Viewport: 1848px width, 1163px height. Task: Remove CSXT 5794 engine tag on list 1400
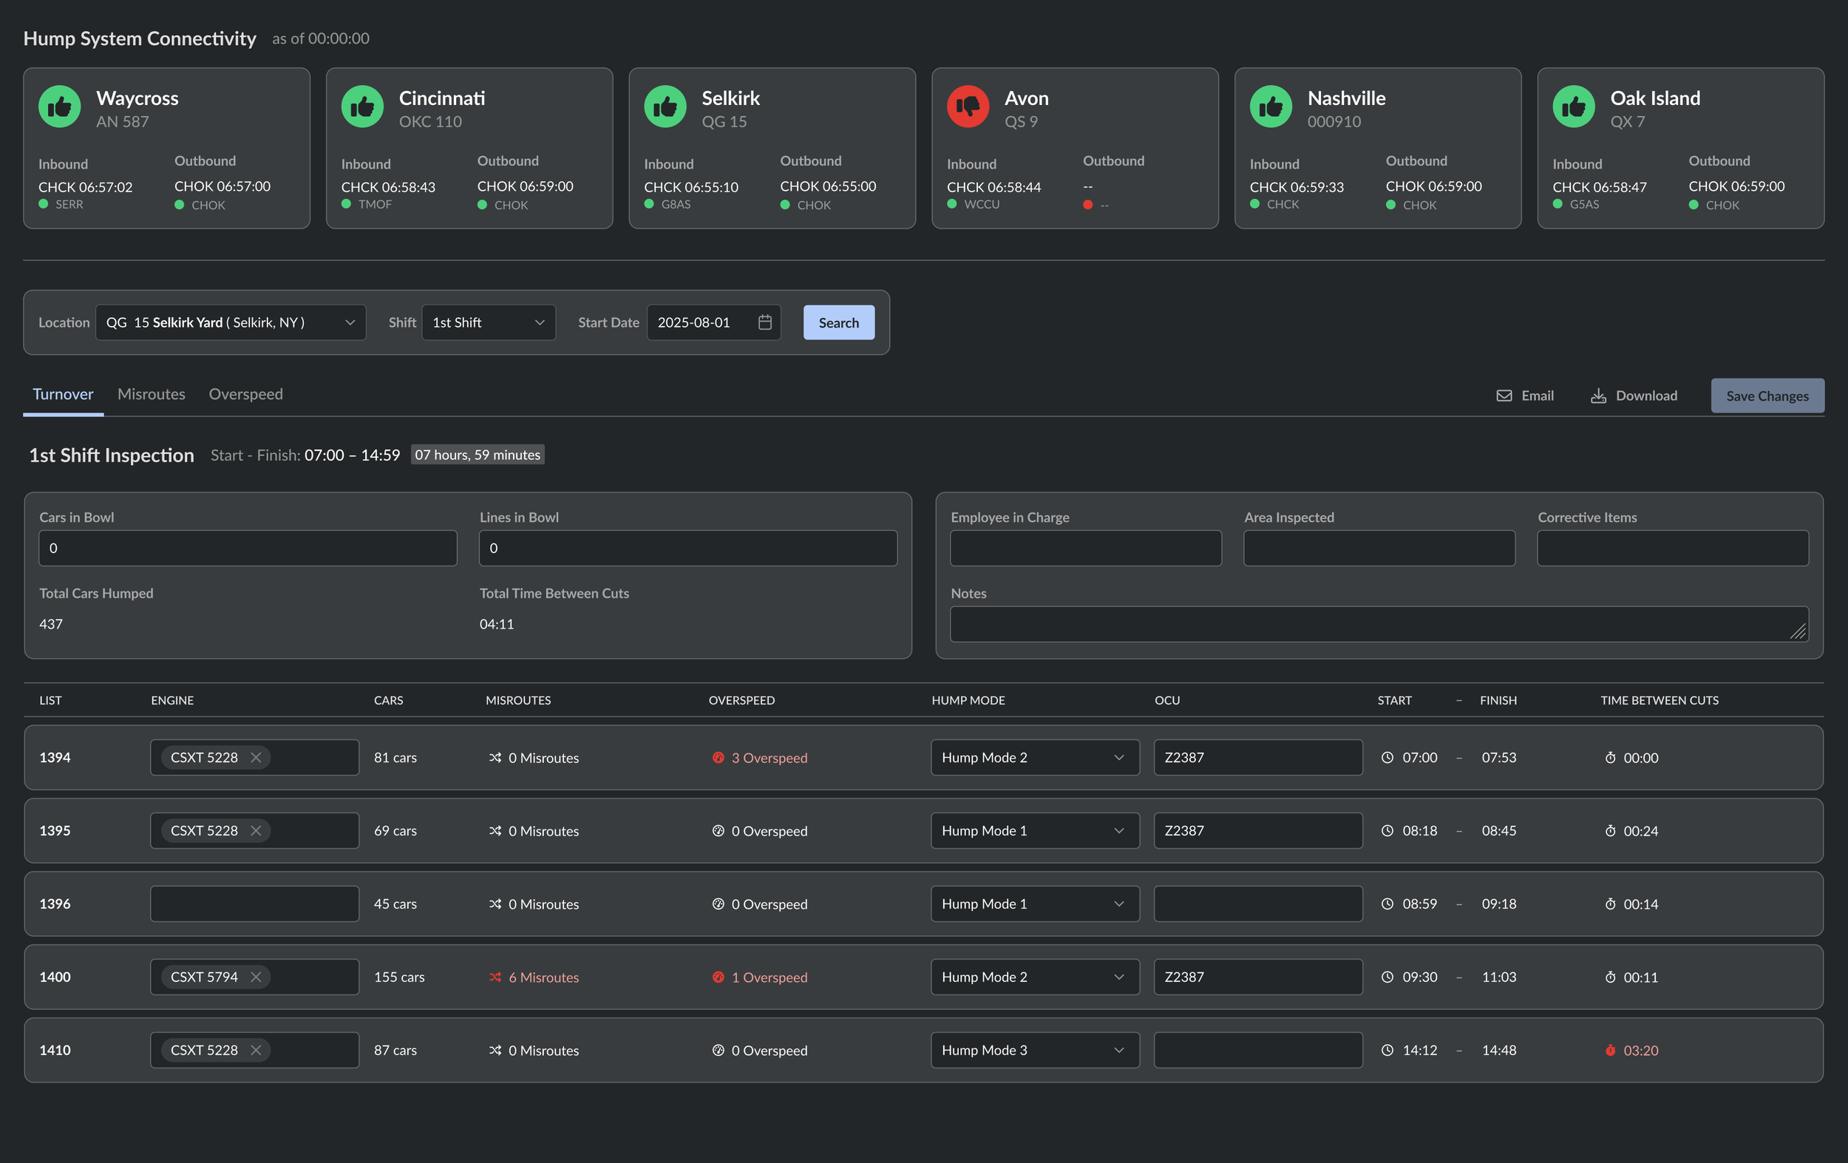(x=257, y=977)
